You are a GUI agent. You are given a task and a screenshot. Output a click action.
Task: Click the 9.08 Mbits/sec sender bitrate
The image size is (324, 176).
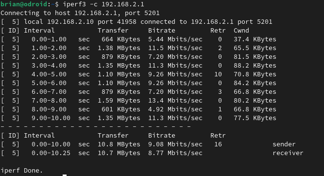click(175, 144)
